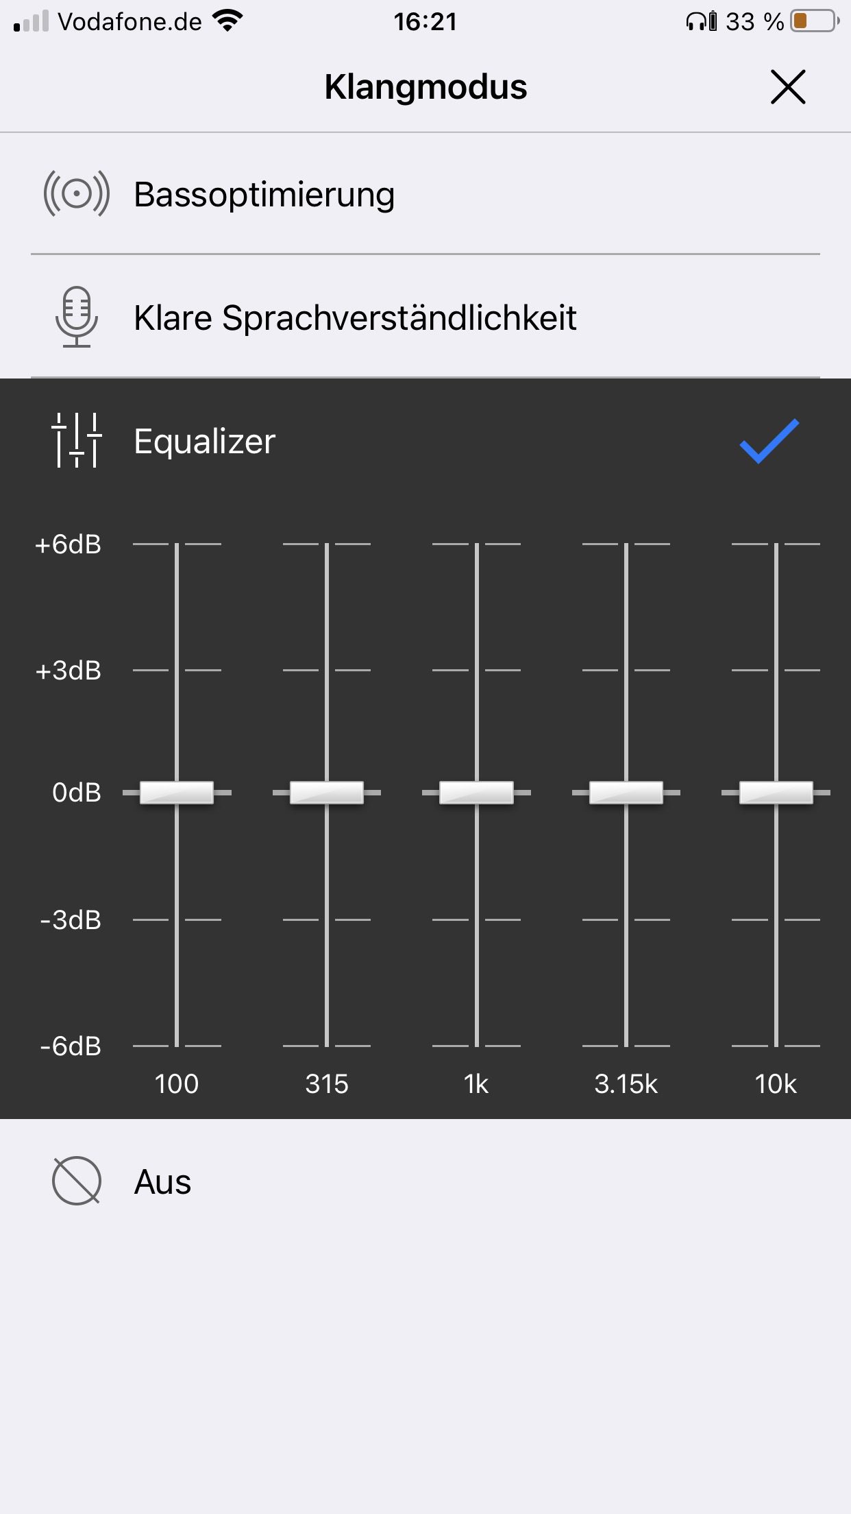Tap the 315 Hz slider handle
851x1514 pixels.
pos(327,792)
